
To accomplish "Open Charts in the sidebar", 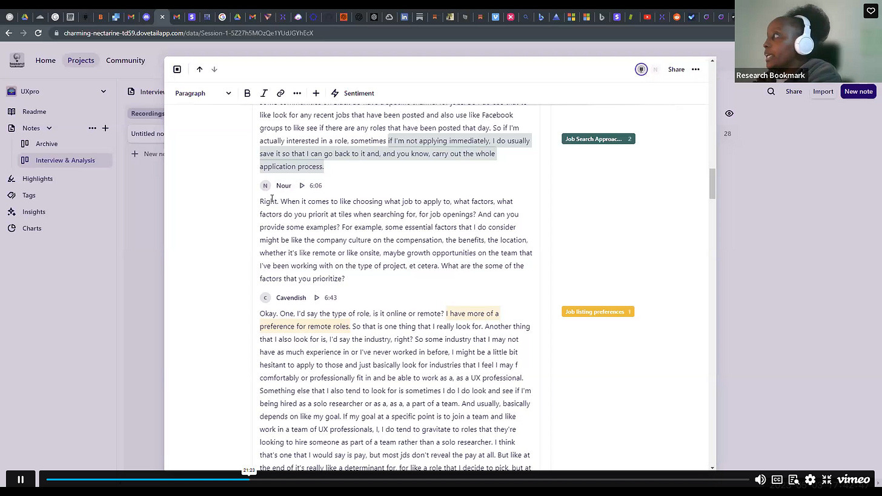I will pyautogui.click(x=31, y=229).
